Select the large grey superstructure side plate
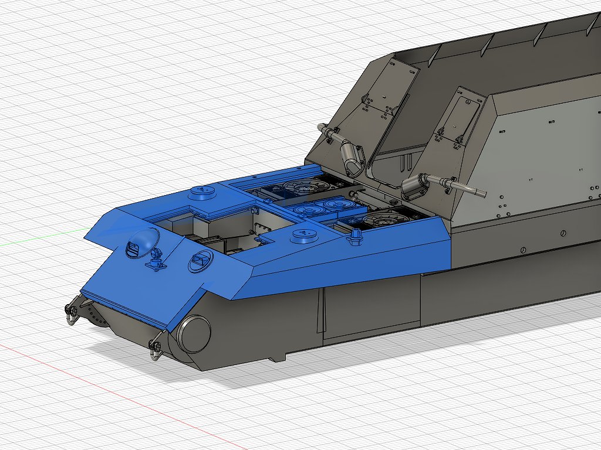The width and height of the screenshot is (601, 450). coord(534,158)
